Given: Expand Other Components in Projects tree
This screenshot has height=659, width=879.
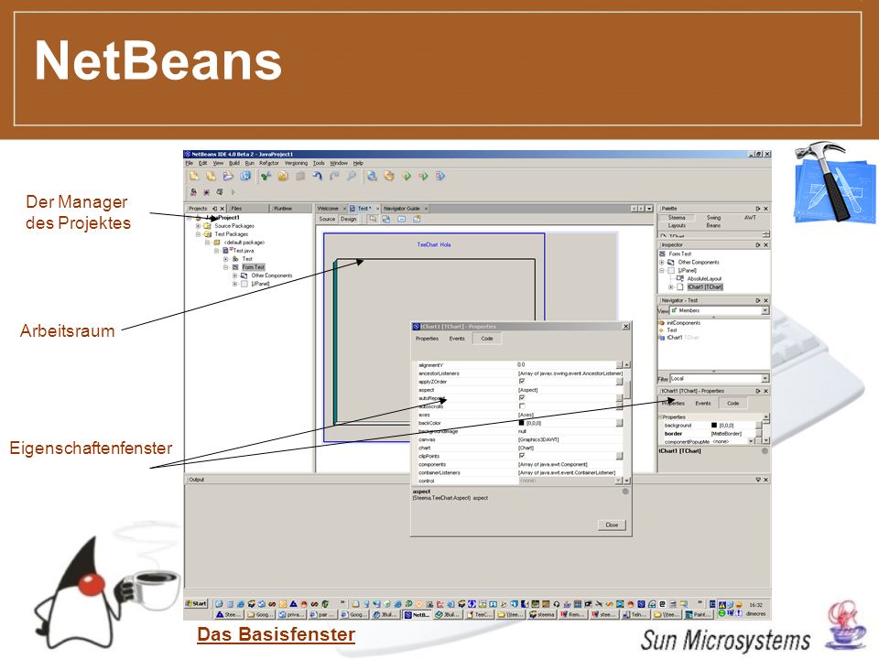Looking at the screenshot, I should 235,275.
